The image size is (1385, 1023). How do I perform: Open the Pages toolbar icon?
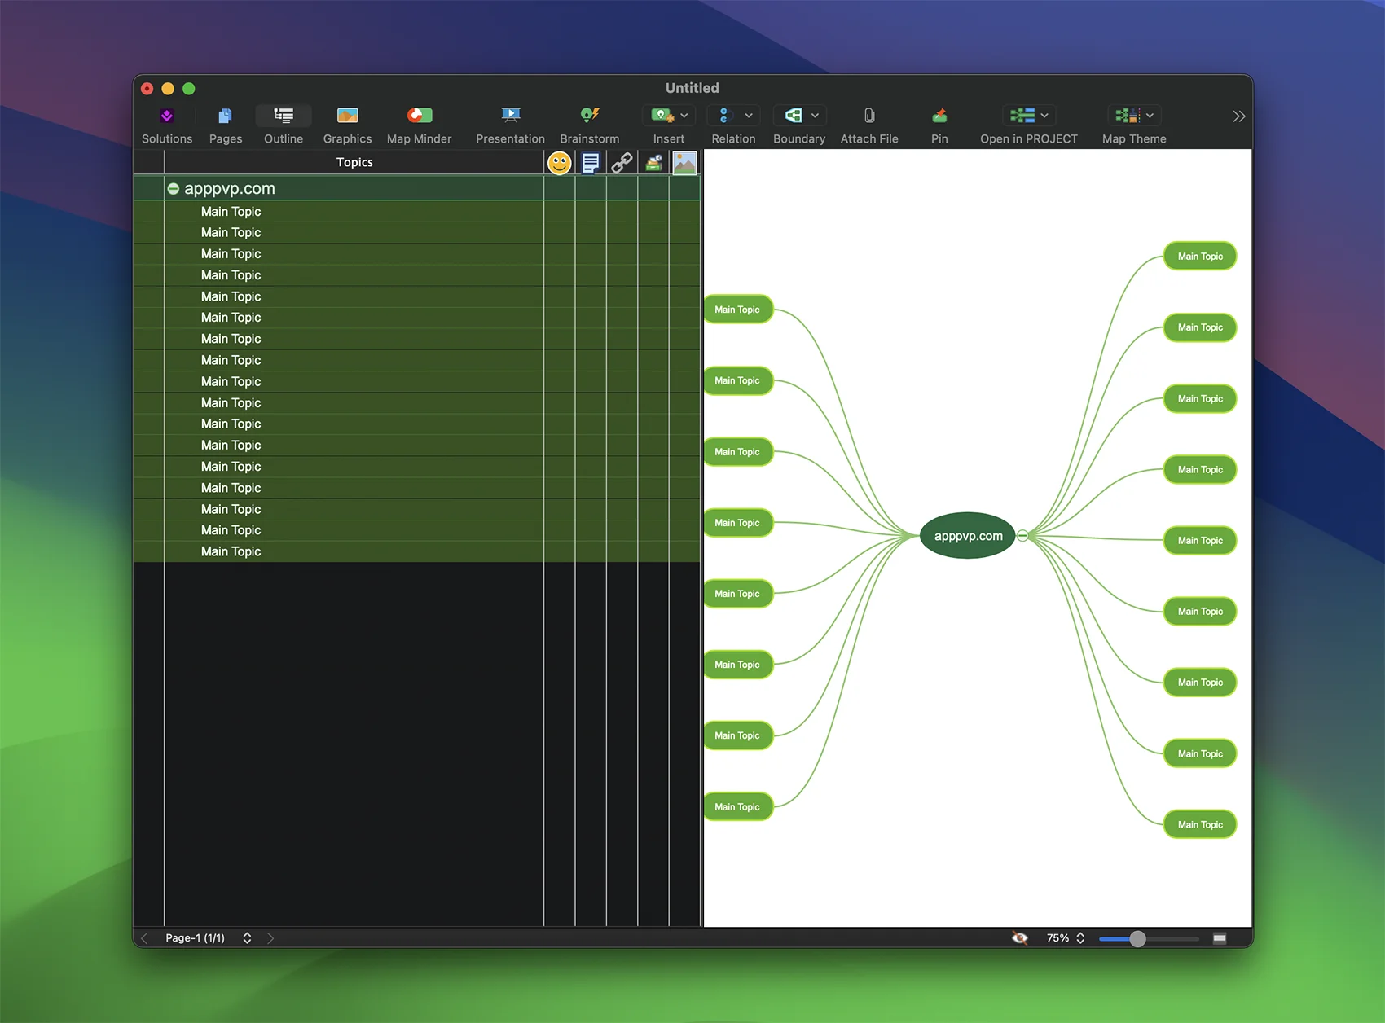[226, 116]
